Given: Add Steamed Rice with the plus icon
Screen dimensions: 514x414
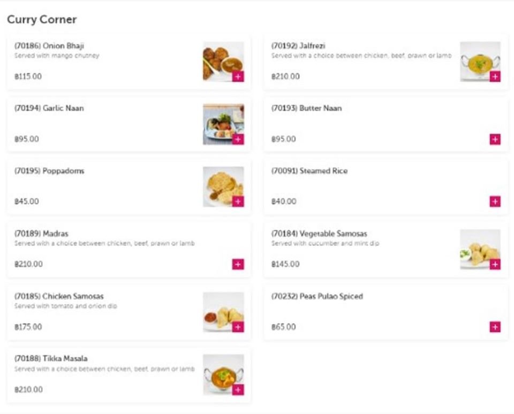Looking at the screenshot, I should [x=495, y=201].
